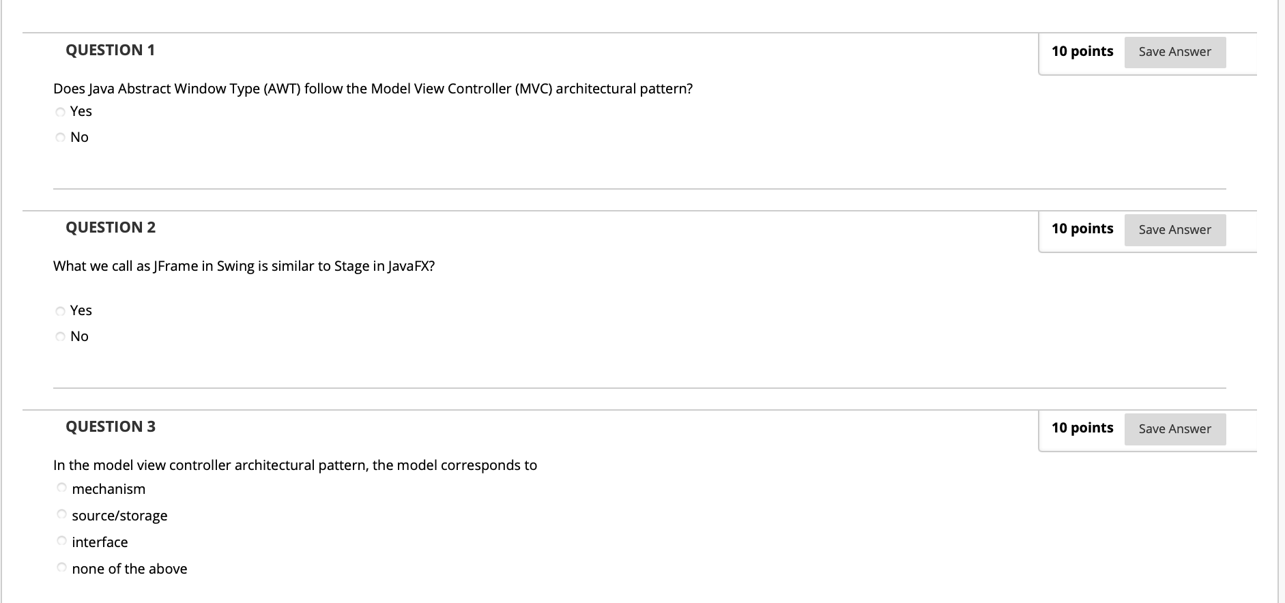1285x603 pixels.
Task: Save Answer for Question 3
Action: [x=1174, y=428]
